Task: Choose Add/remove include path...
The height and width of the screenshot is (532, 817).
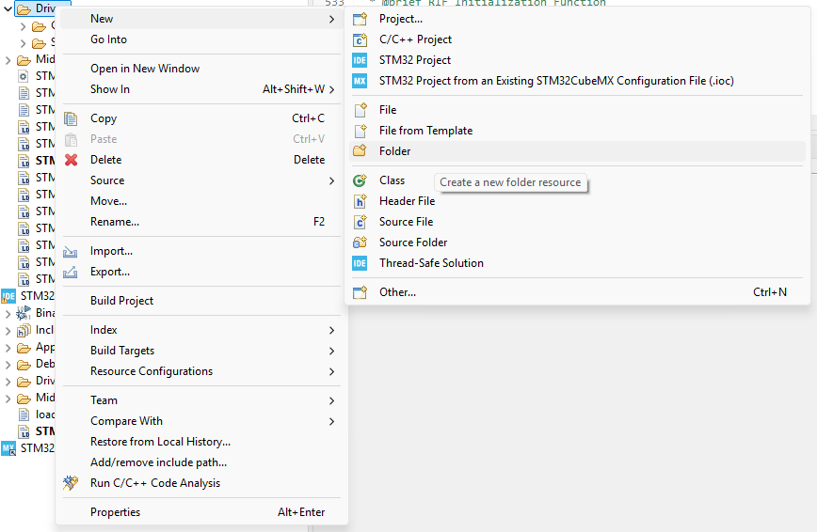Action: point(201,462)
